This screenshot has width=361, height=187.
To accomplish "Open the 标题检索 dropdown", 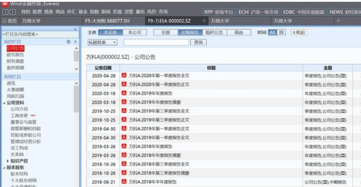I will click(x=103, y=42).
